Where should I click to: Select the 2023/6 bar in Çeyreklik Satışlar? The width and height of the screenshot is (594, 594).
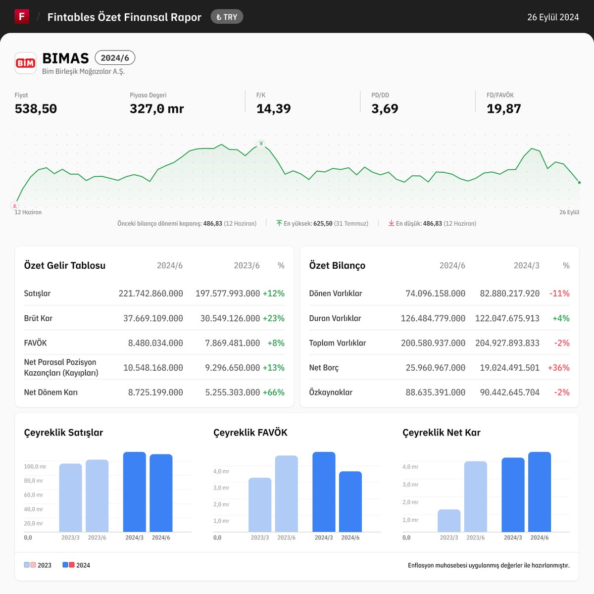pos(97,495)
